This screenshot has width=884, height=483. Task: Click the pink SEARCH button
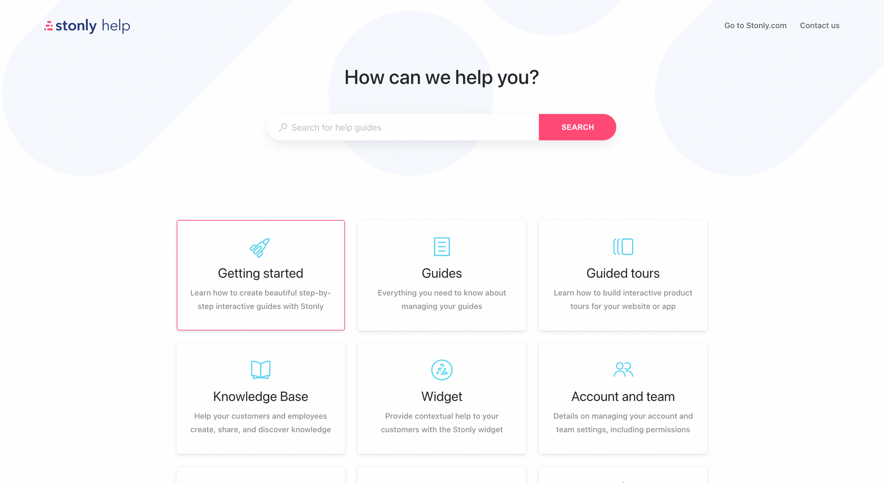click(x=577, y=127)
